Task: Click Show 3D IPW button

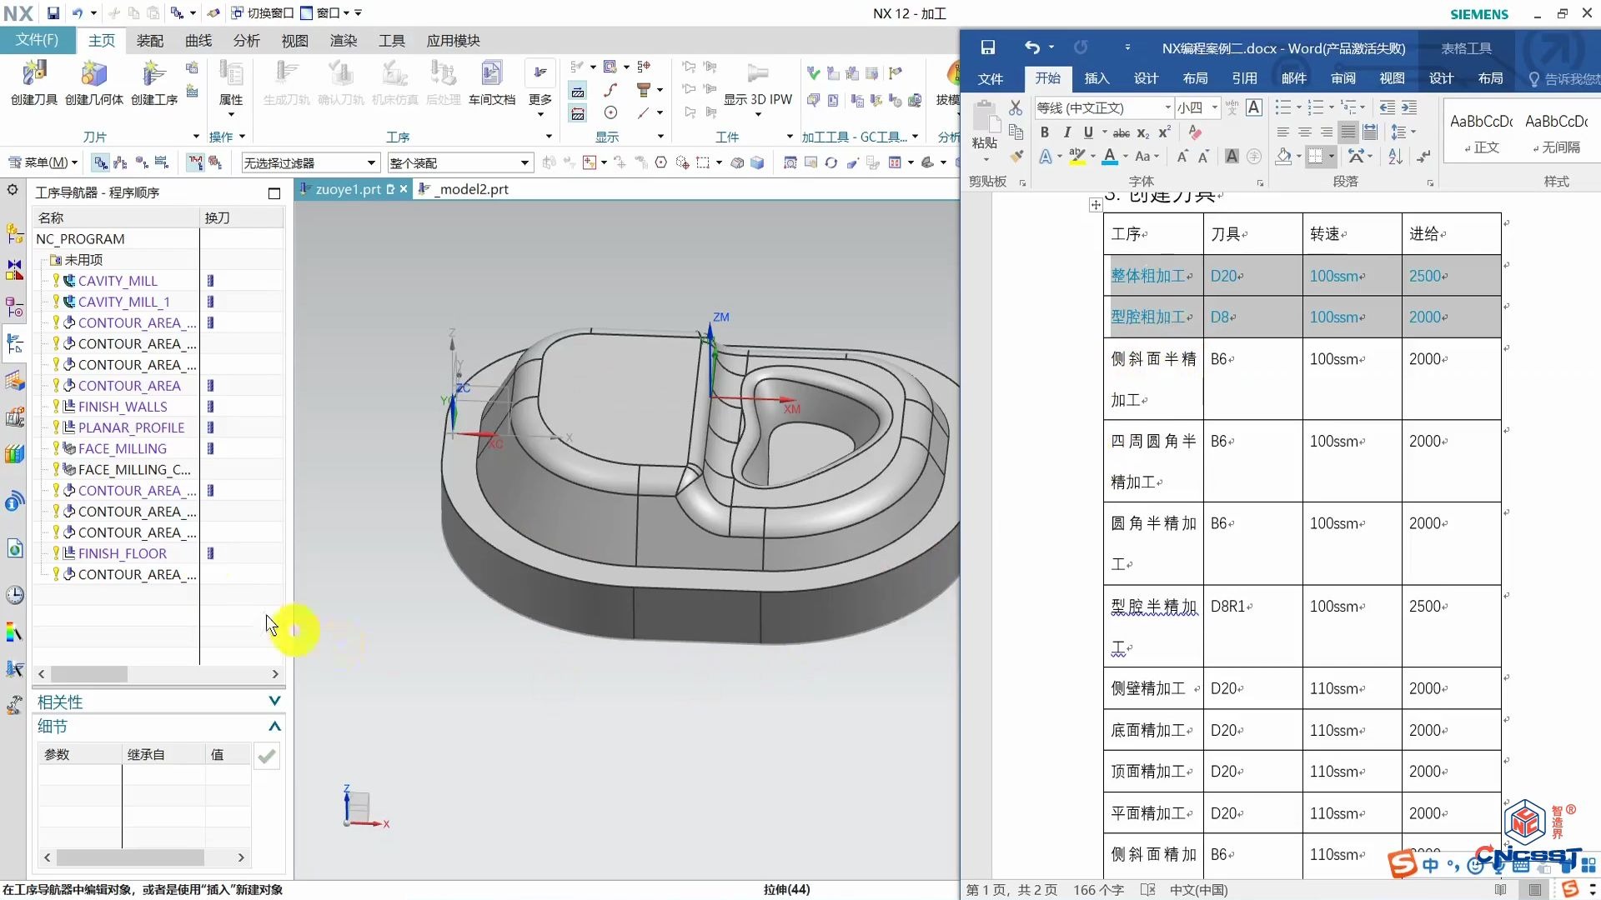Action: (x=757, y=98)
